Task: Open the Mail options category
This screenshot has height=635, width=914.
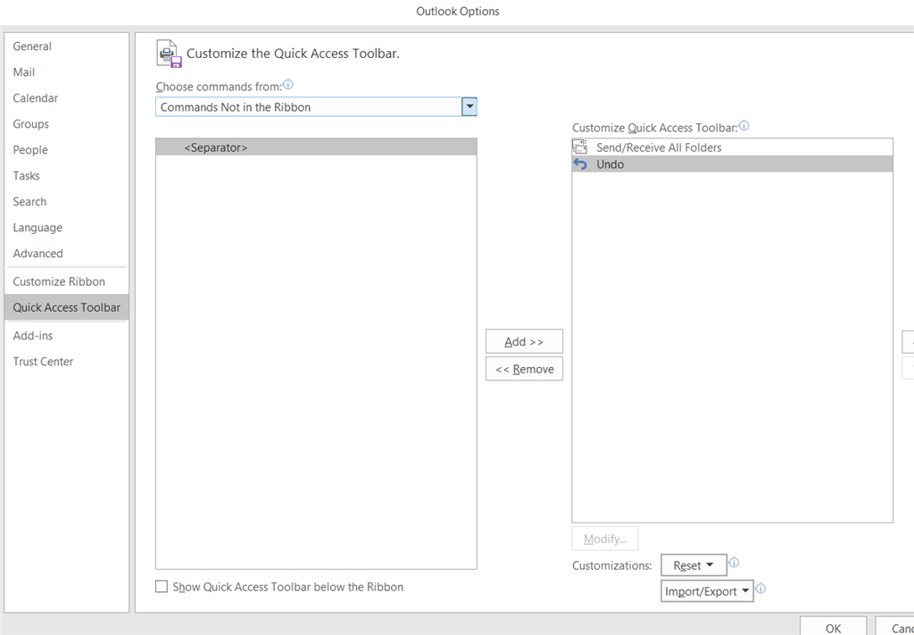Action: (x=66, y=72)
